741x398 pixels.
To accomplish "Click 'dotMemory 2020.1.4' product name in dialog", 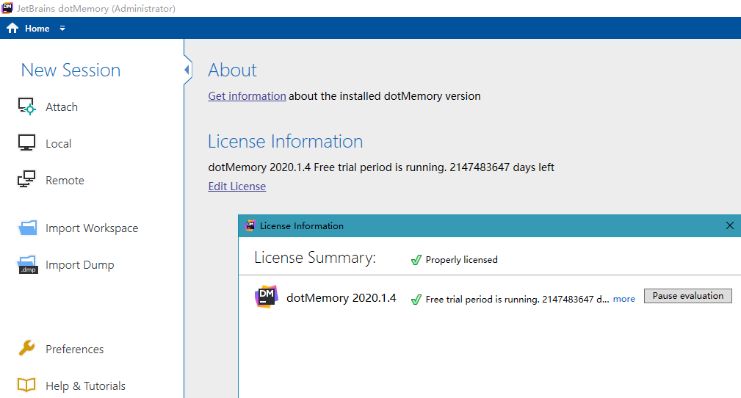I will [341, 298].
